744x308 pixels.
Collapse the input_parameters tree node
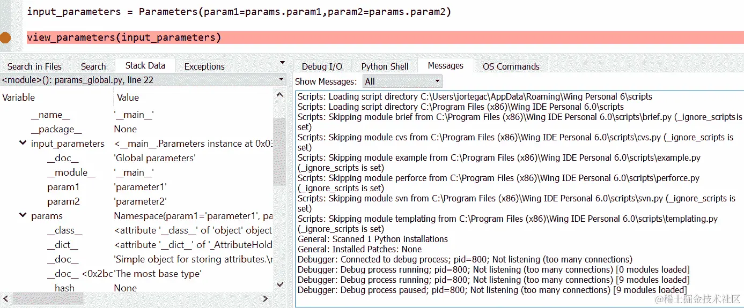pos(23,144)
